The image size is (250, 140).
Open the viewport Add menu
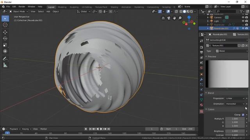point(48,11)
